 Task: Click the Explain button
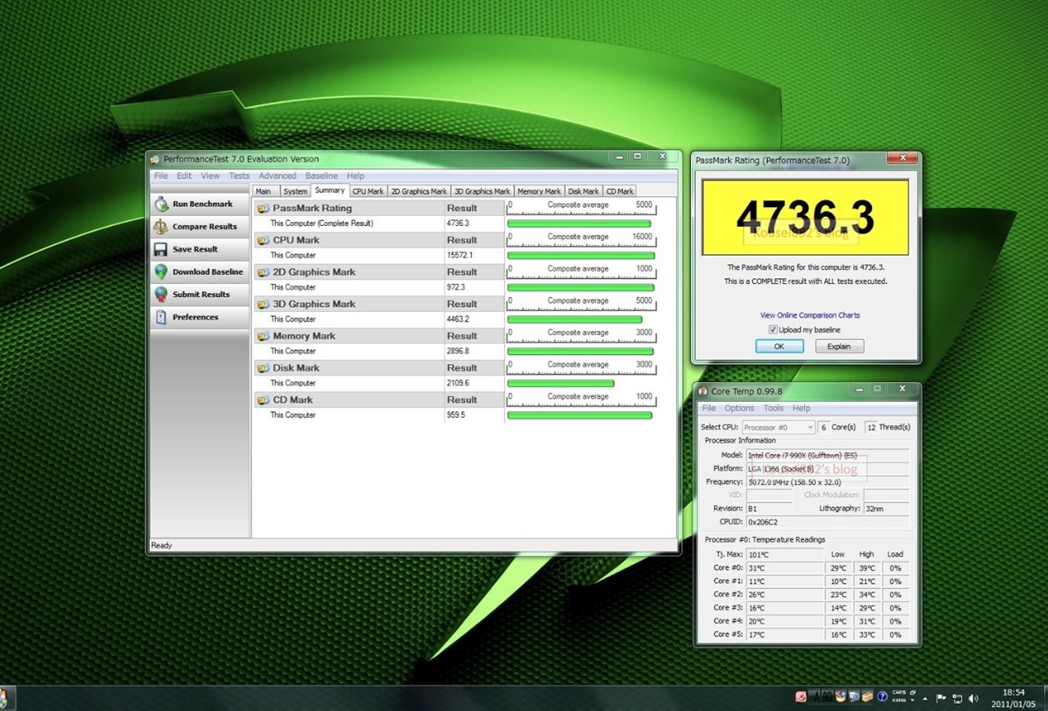pyautogui.click(x=839, y=346)
